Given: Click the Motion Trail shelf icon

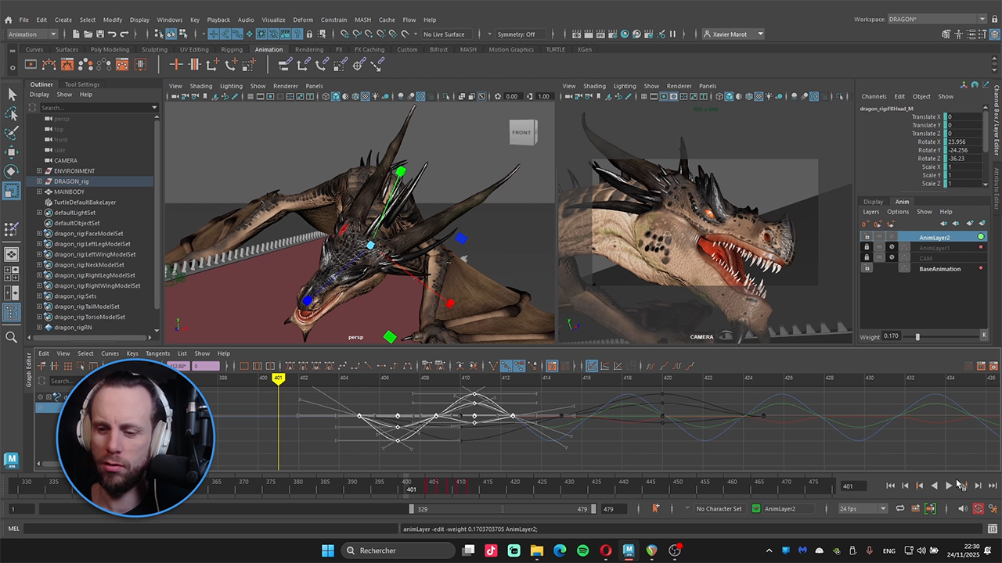Looking at the screenshot, I should (49, 64).
